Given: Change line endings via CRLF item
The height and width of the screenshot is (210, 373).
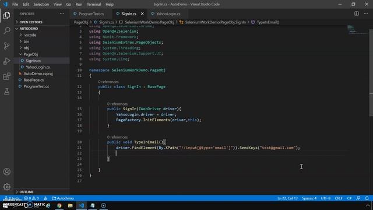Looking at the screenshot, I should click(x=339, y=198).
